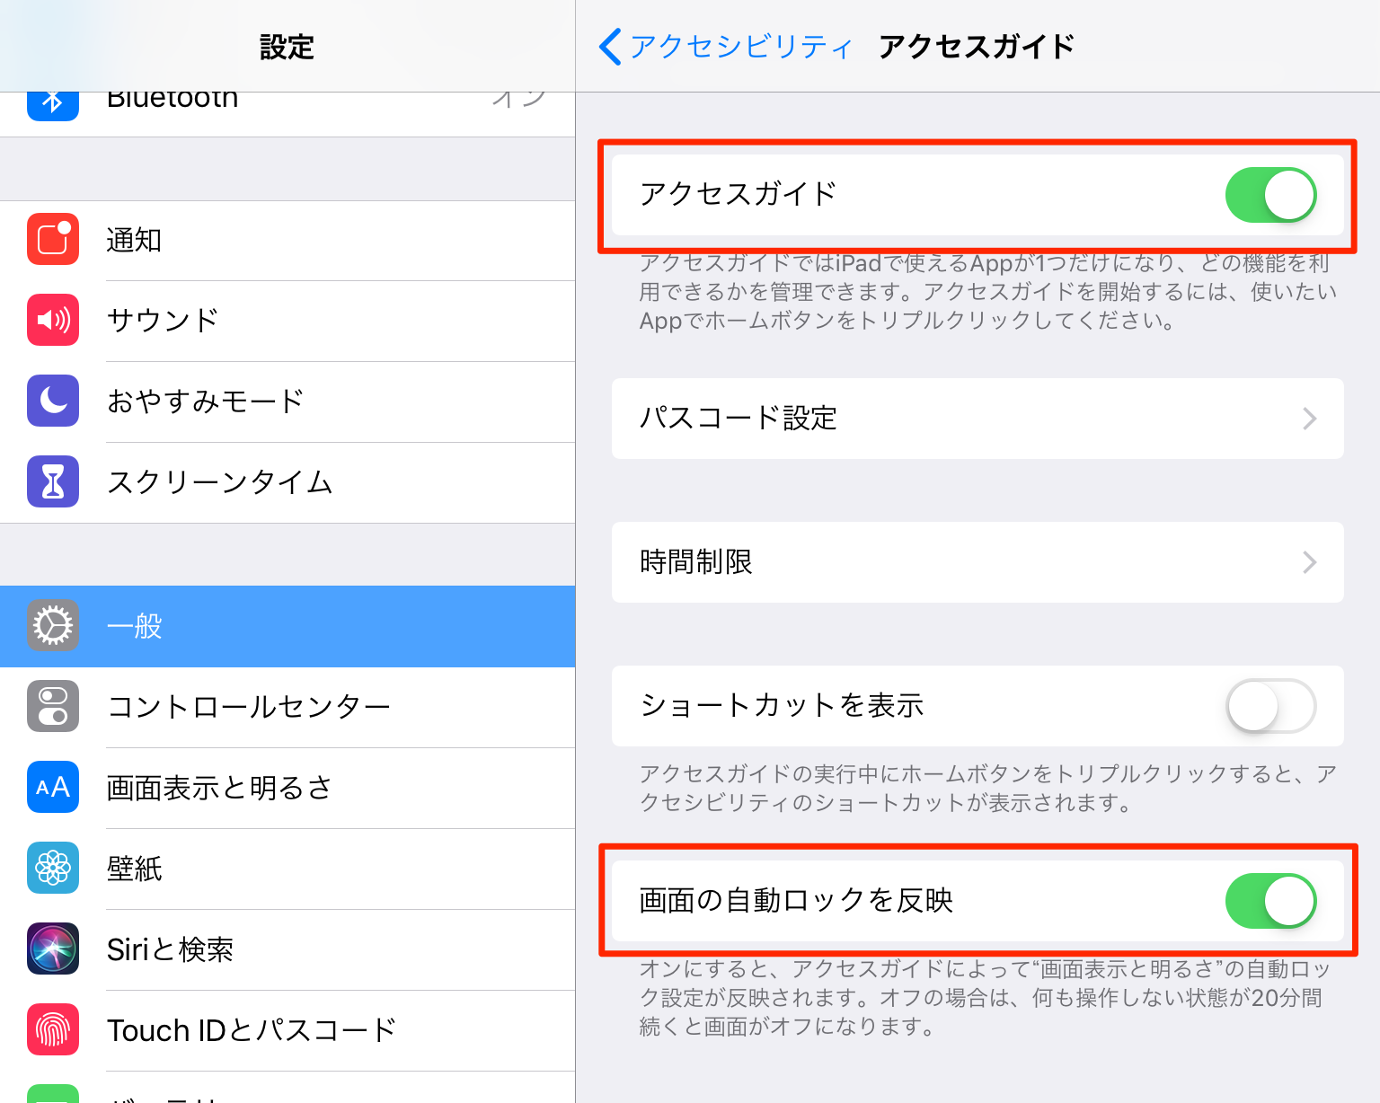The width and height of the screenshot is (1380, 1103).
Task: Enable the ショートカットを表示 switch
Action: point(1270,707)
